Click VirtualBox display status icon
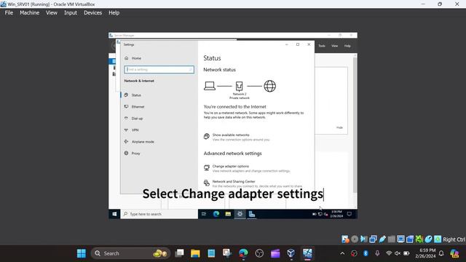The height and width of the screenshot is (262, 466). click(400, 239)
